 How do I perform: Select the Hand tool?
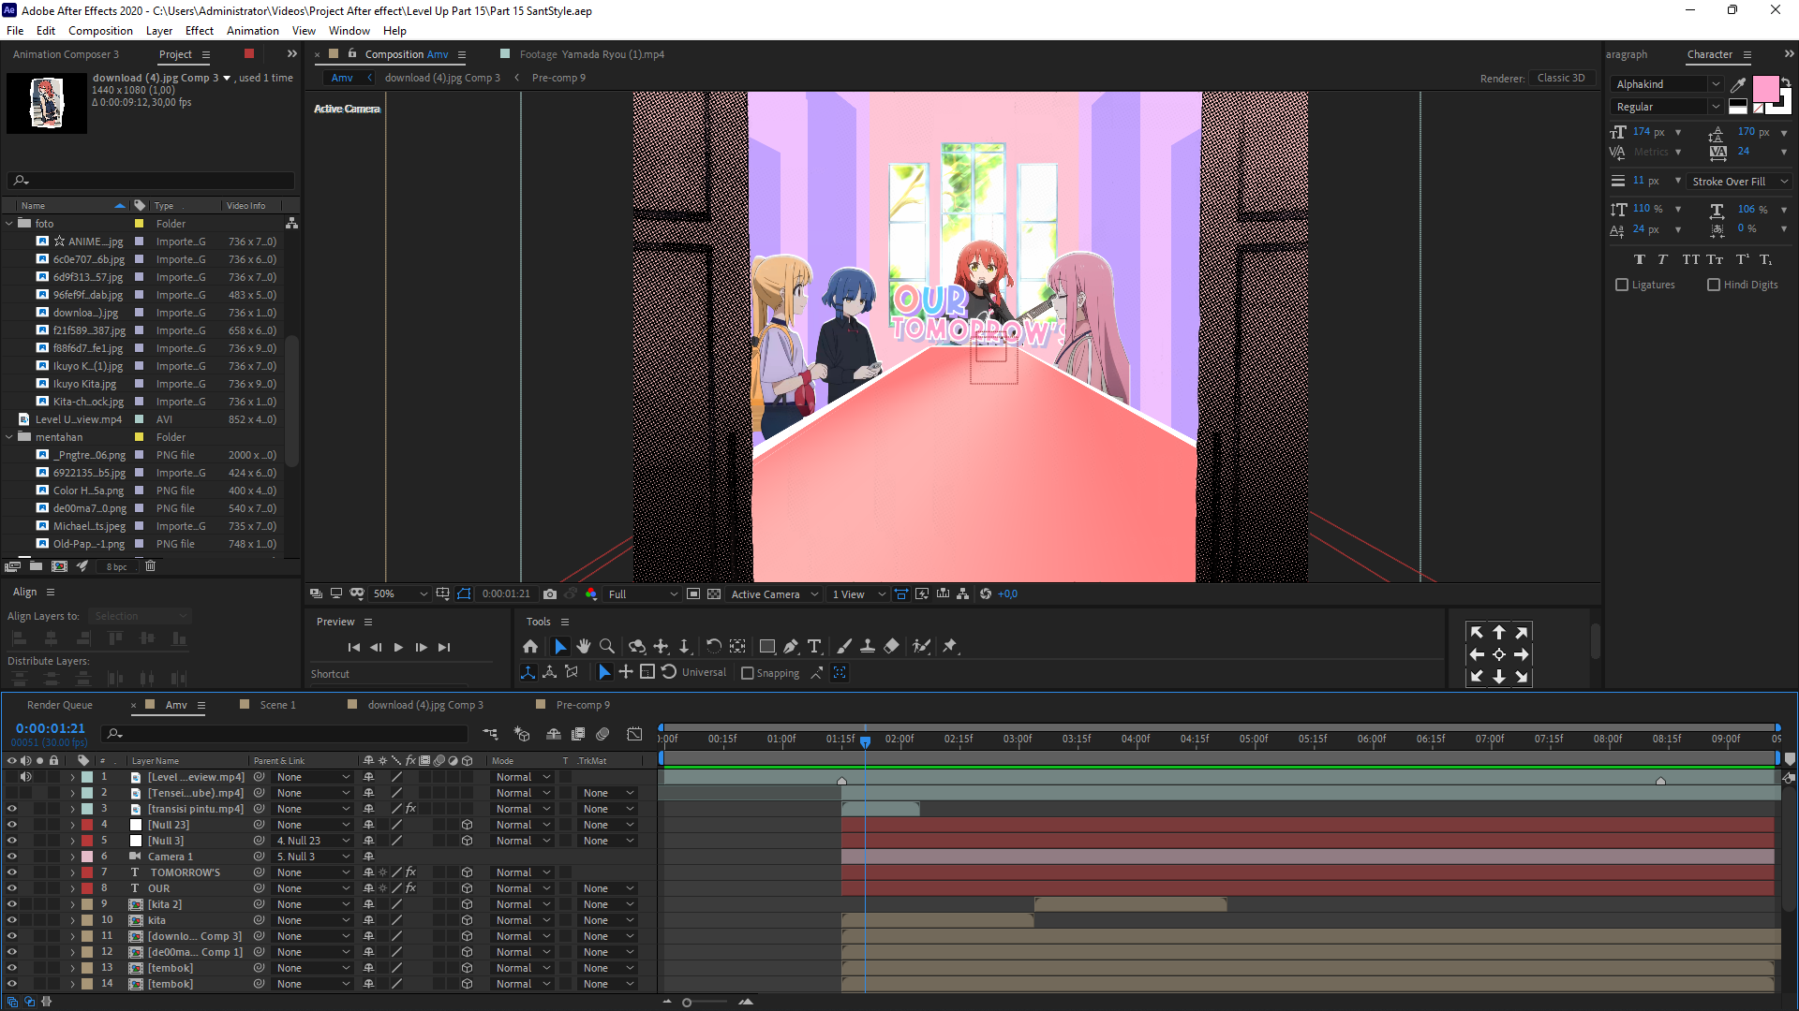click(583, 646)
